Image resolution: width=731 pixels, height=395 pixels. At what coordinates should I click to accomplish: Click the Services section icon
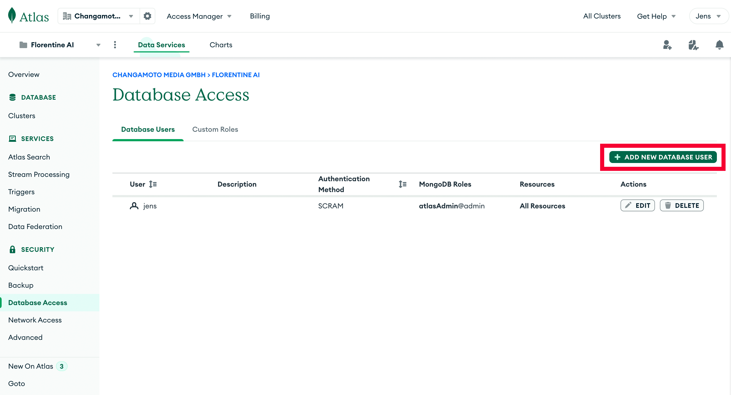(x=12, y=139)
